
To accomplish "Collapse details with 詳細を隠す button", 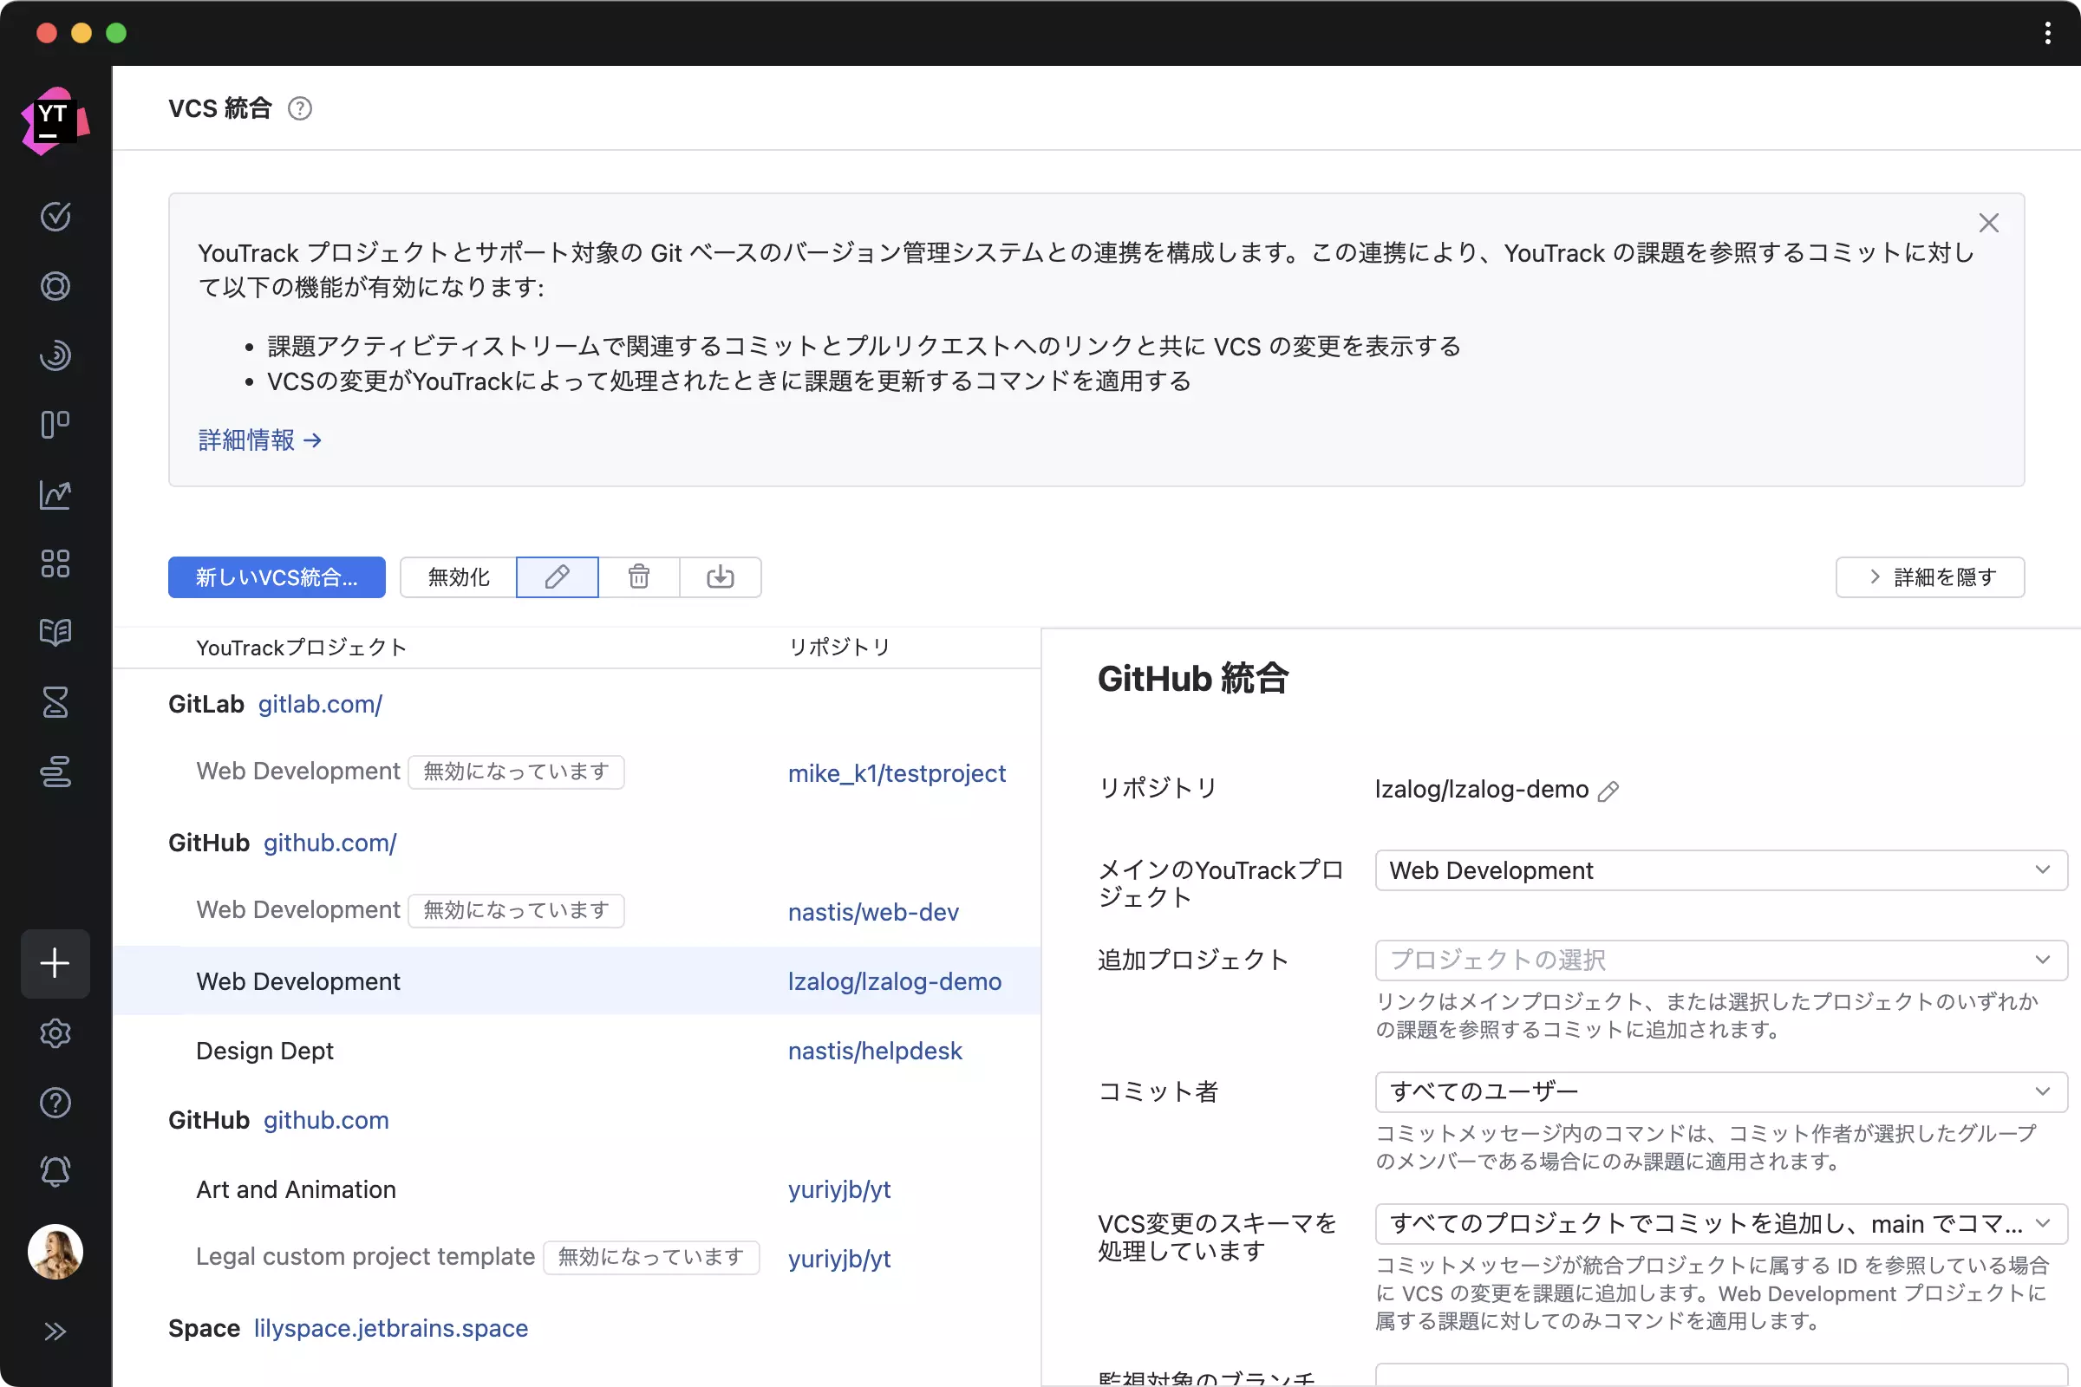I will (x=1930, y=576).
